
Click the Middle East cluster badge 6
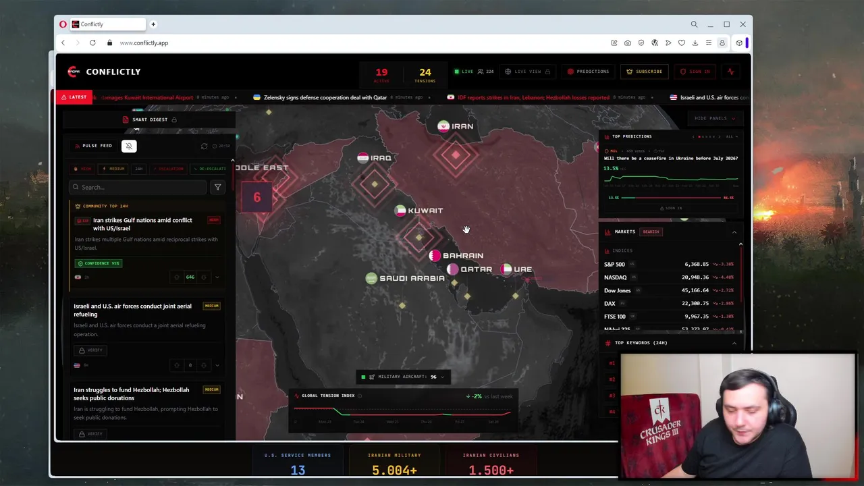(256, 197)
